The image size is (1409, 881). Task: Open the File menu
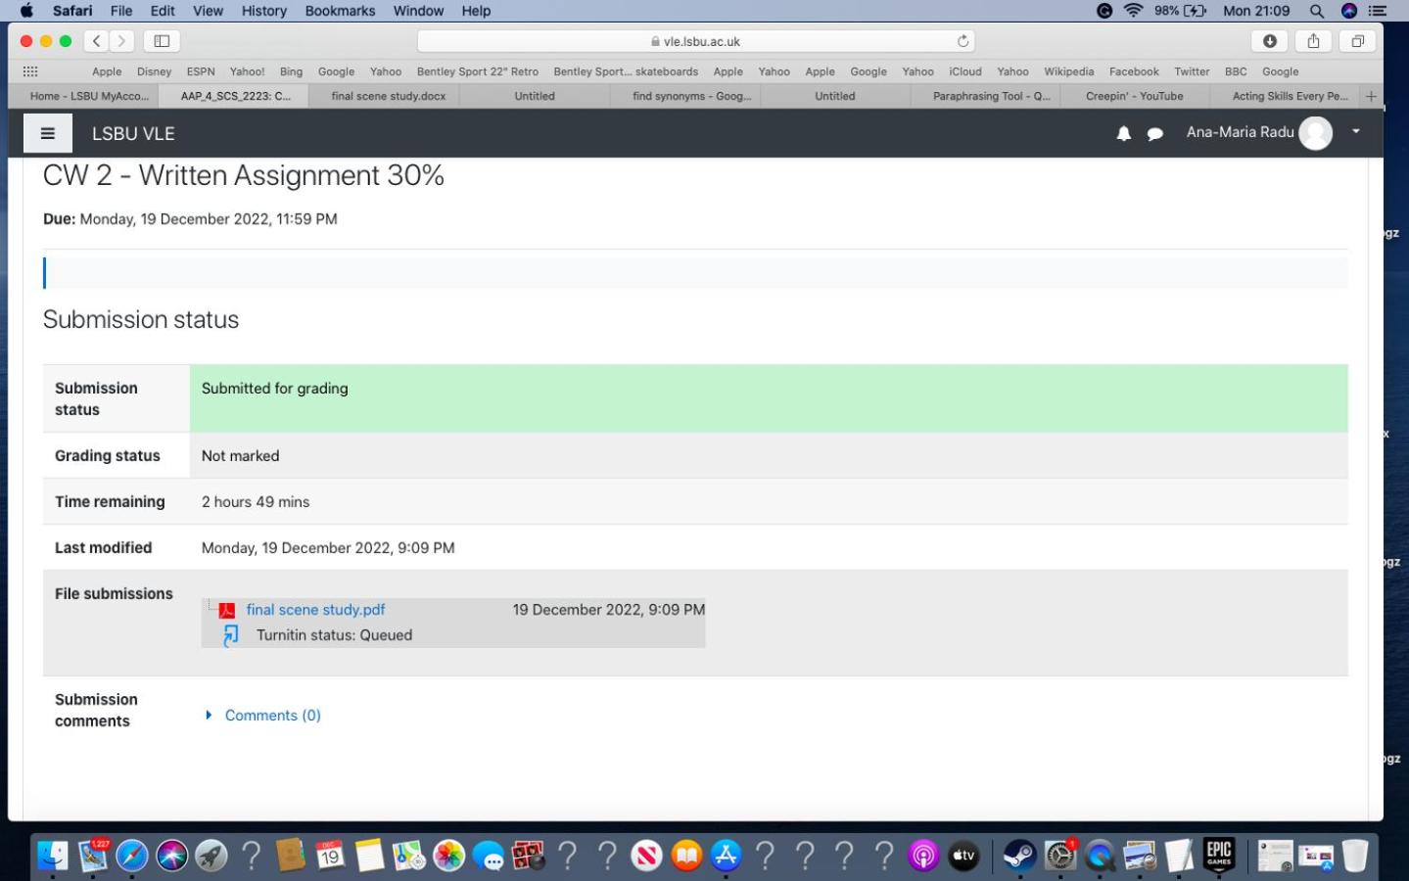(121, 11)
